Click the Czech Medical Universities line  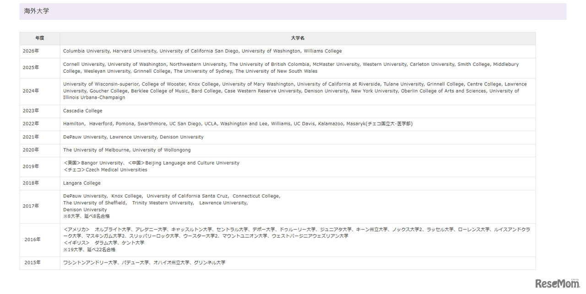[105, 170]
